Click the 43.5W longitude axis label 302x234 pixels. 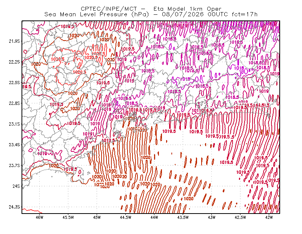[x=183, y=217]
